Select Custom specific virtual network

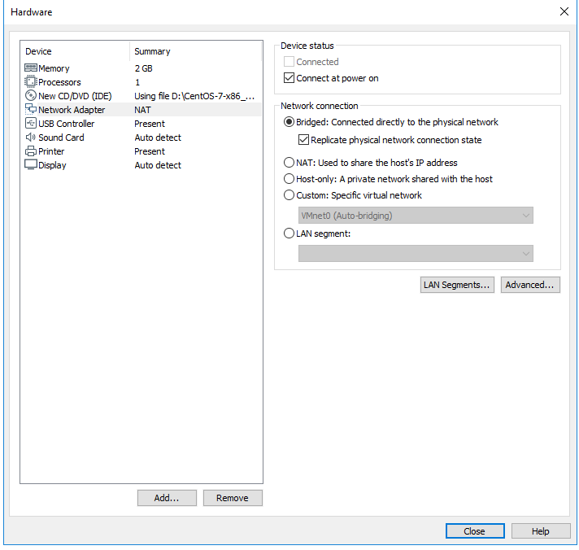pos(289,195)
